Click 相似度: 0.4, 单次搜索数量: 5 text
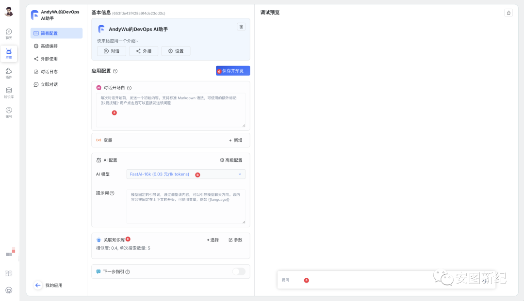The width and height of the screenshot is (524, 301). pyautogui.click(x=123, y=248)
